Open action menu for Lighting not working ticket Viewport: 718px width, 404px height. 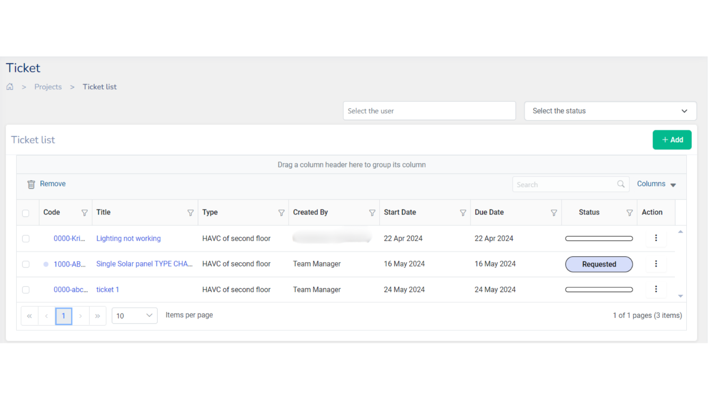(656, 238)
